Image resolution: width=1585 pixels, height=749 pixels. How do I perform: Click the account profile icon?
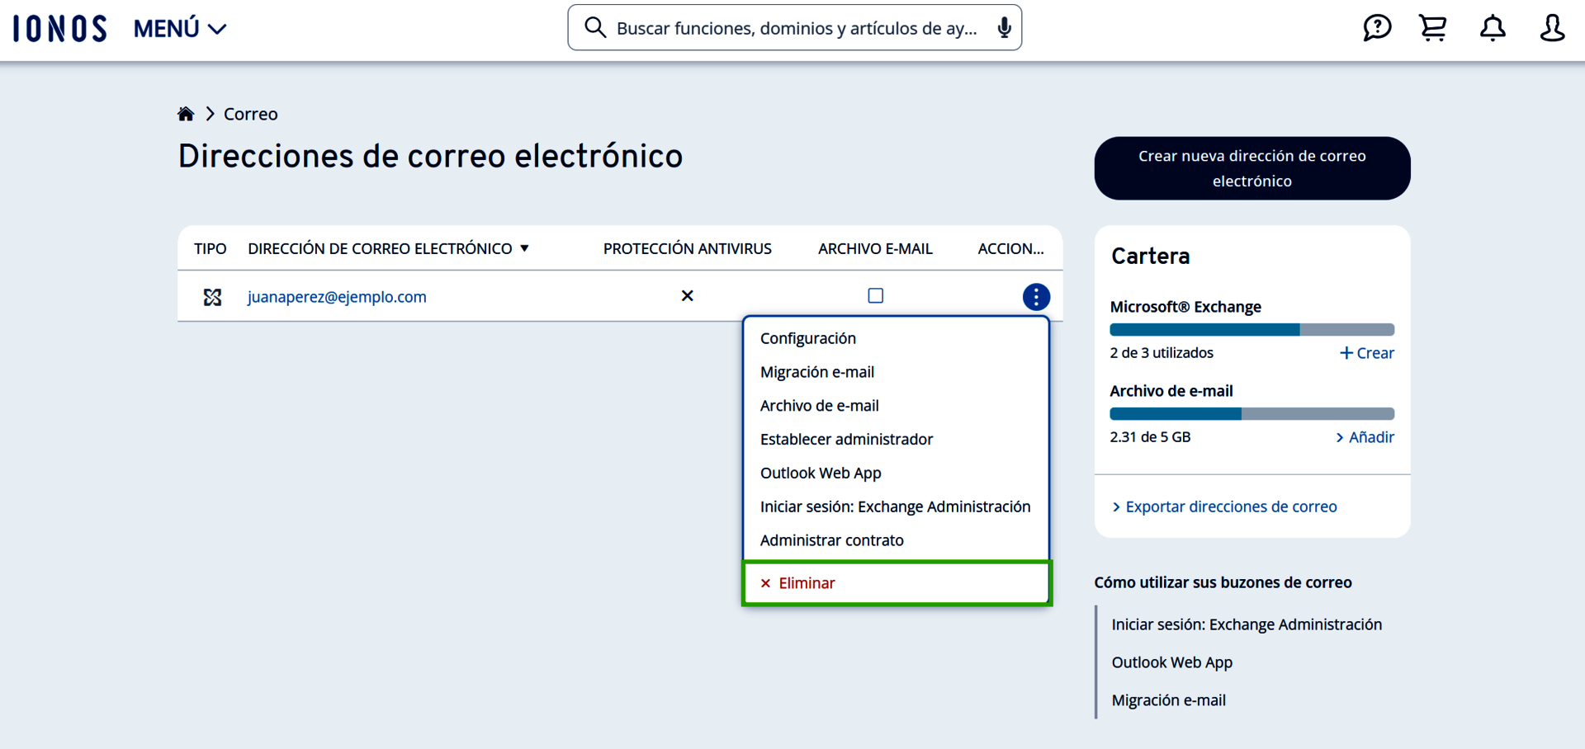(1552, 27)
